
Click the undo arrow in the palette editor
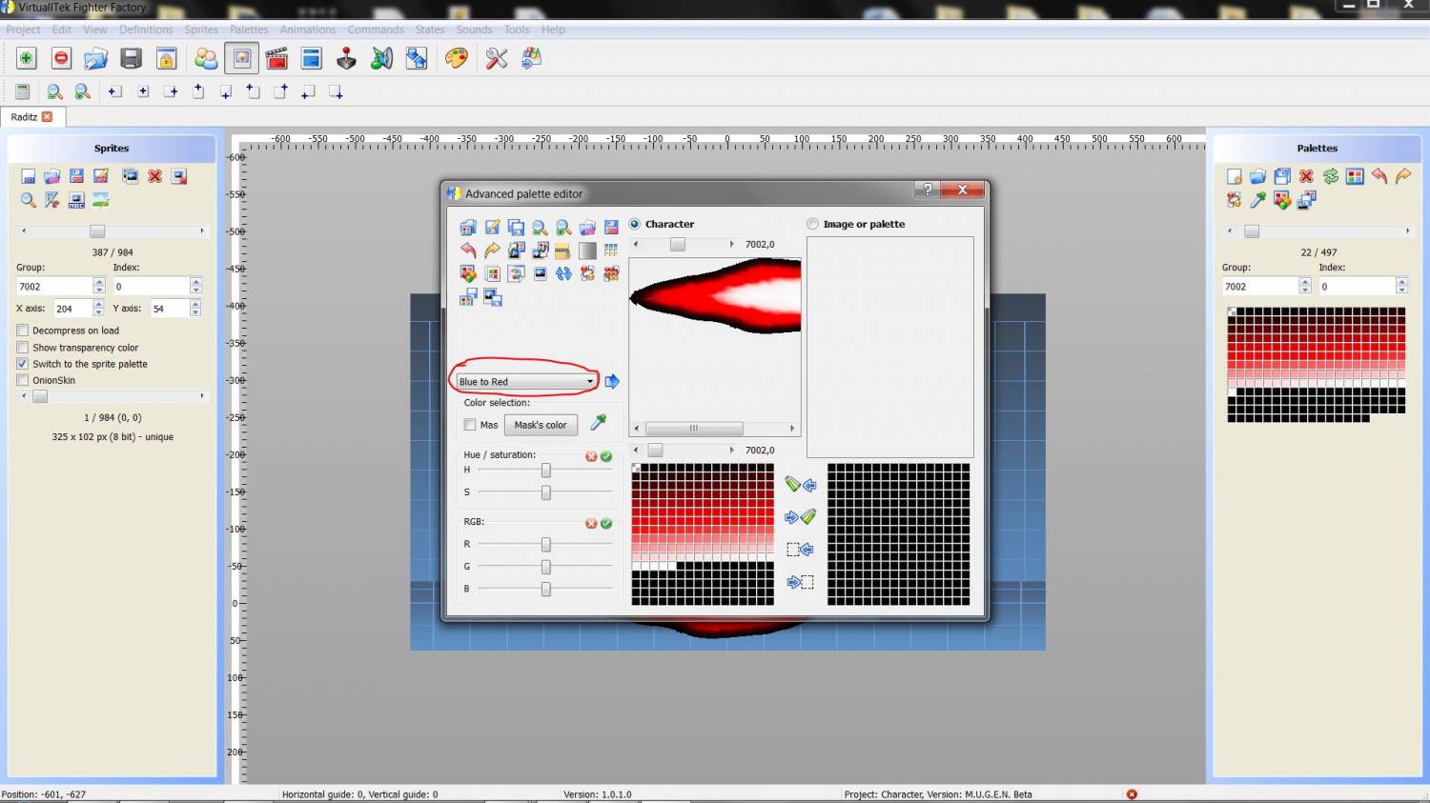coord(468,250)
